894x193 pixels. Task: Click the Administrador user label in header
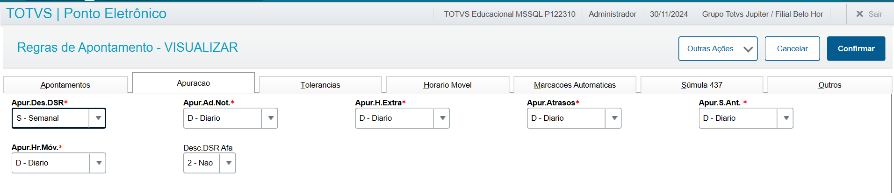point(612,14)
